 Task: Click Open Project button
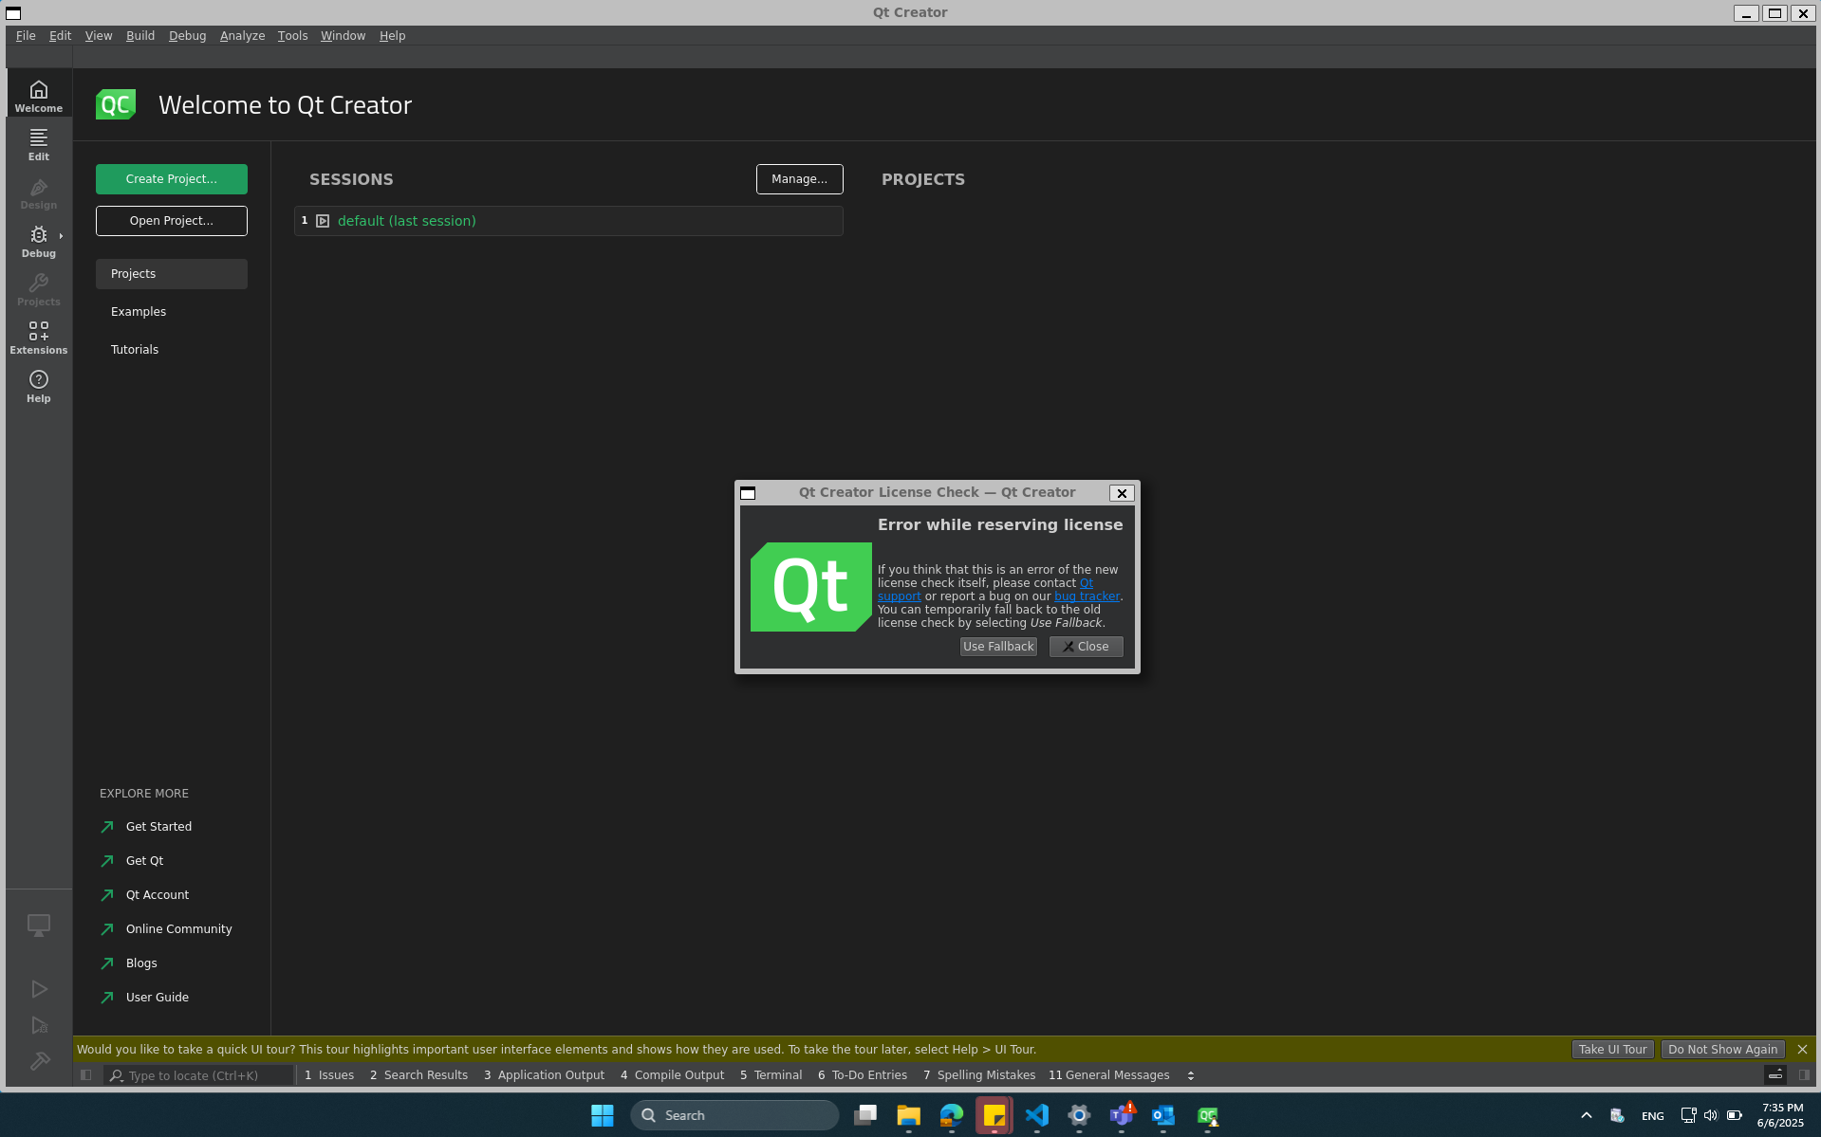point(172,221)
